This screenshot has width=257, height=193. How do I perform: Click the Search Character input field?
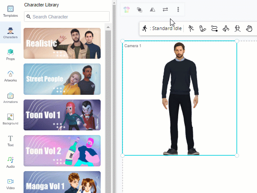click(67, 17)
